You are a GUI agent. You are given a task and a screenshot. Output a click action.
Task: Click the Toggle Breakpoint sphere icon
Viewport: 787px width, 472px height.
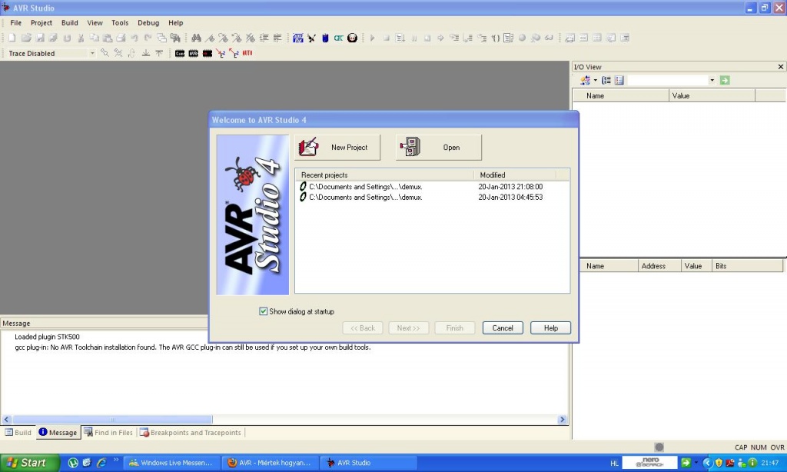pos(522,38)
